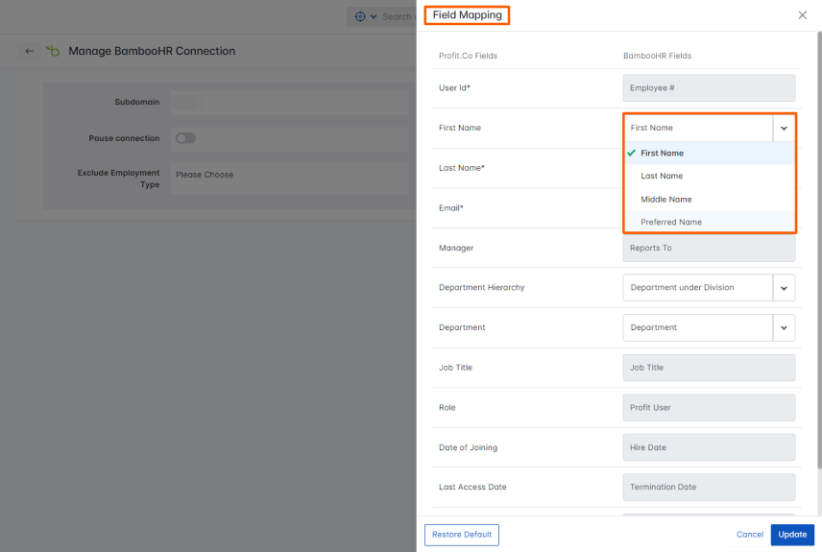Click the Email* label

point(450,208)
